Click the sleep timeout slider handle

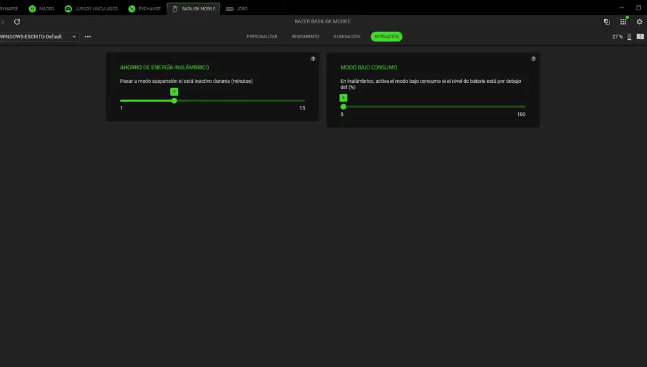tap(174, 101)
